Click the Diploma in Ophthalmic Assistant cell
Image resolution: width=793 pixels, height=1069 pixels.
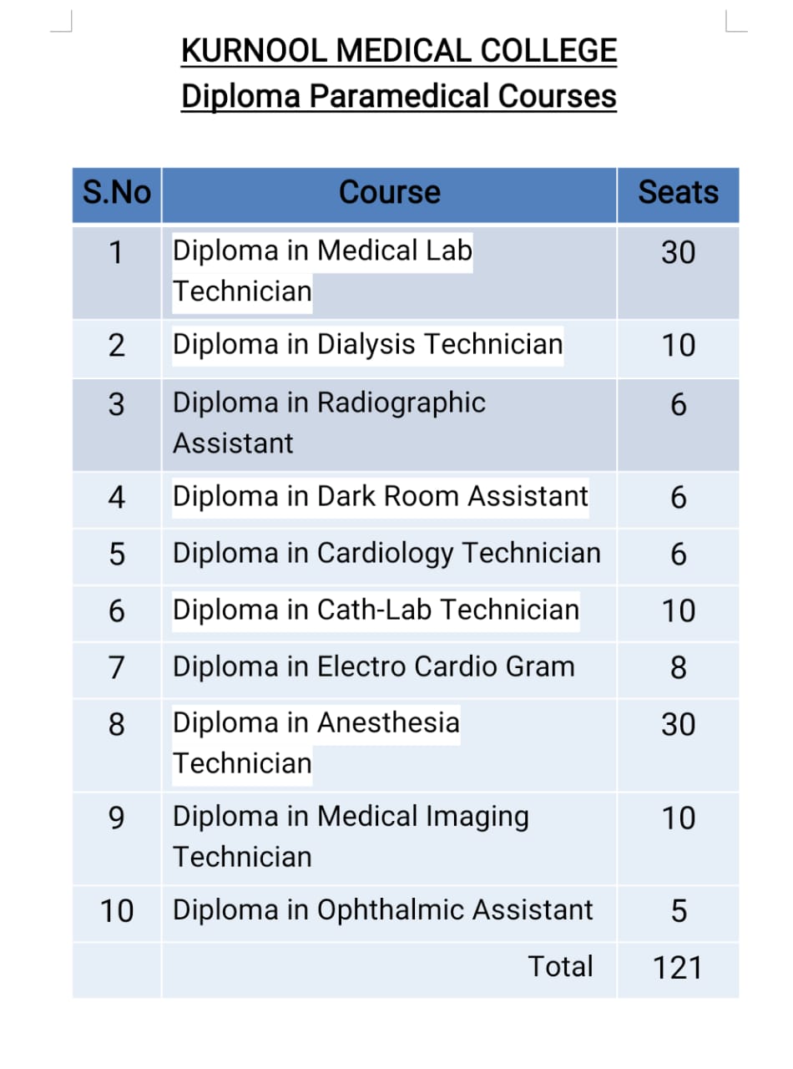(382, 910)
